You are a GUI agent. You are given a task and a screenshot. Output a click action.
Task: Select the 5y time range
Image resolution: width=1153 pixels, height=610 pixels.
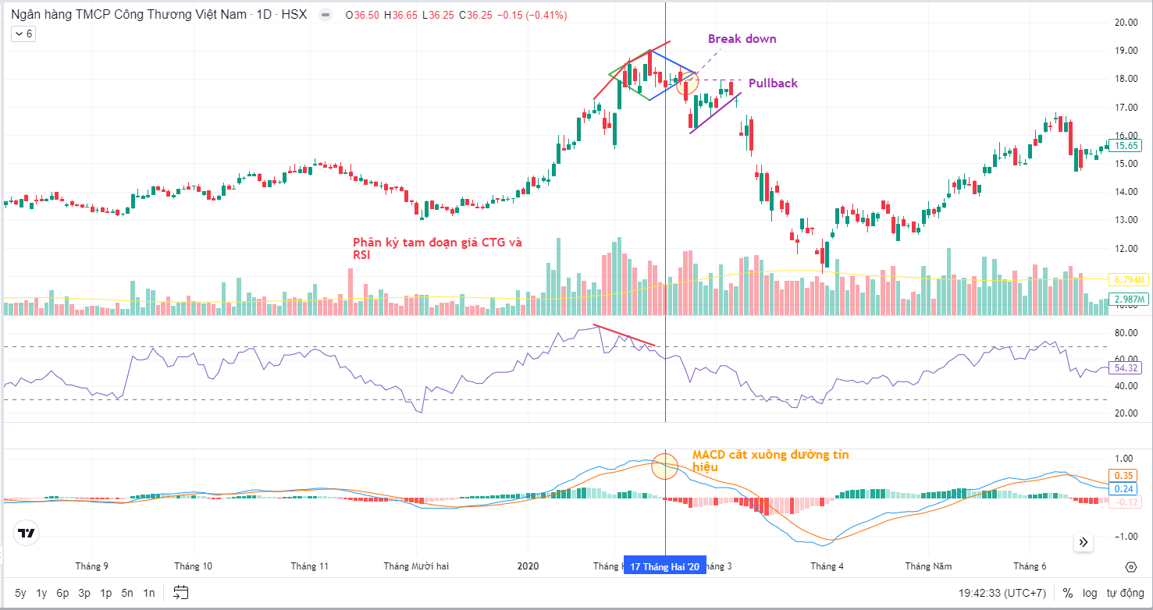20,593
